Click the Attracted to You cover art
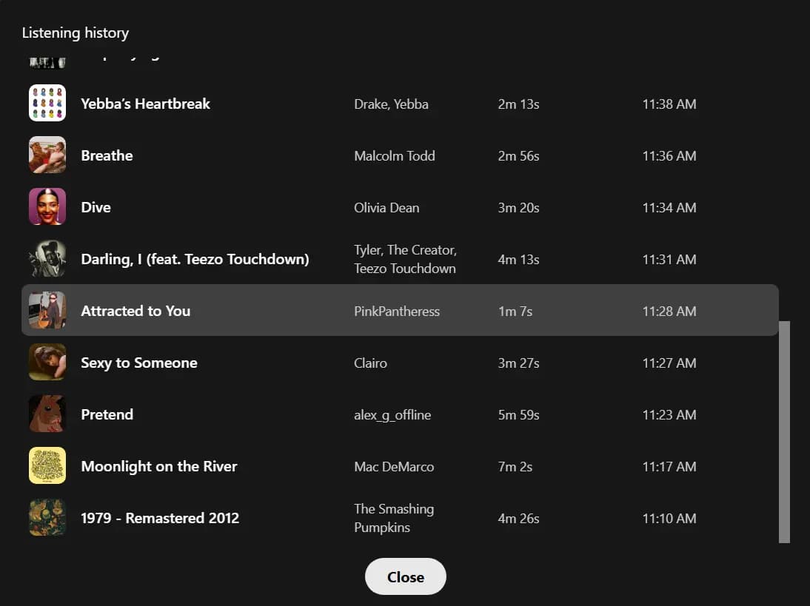 [x=47, y=311]
